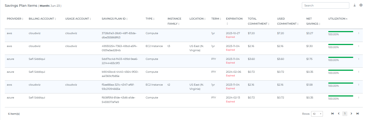Sort table by Provider column
This screenshot has width=367, height=120.
coord(15,19)
